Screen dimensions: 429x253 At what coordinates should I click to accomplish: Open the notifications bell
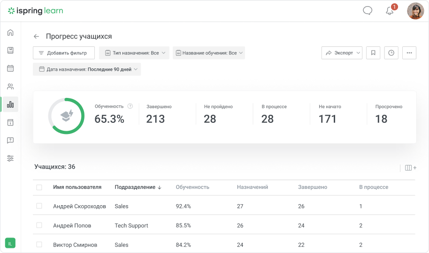(x=390, y=11)
